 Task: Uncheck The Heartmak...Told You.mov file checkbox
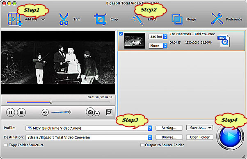tap(121, 34)
